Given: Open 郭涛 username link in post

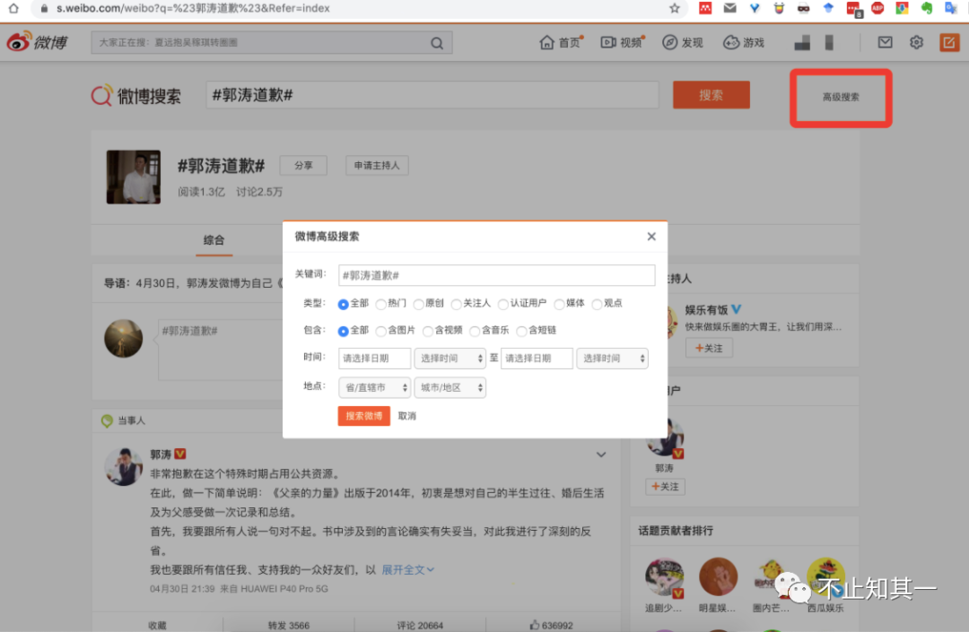Looking at the screenshot, I should point(161,455).
